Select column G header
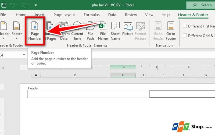Image resolution: width=215 pixels, height=135 pixels. pyautogui.click(x=204, y=75)
